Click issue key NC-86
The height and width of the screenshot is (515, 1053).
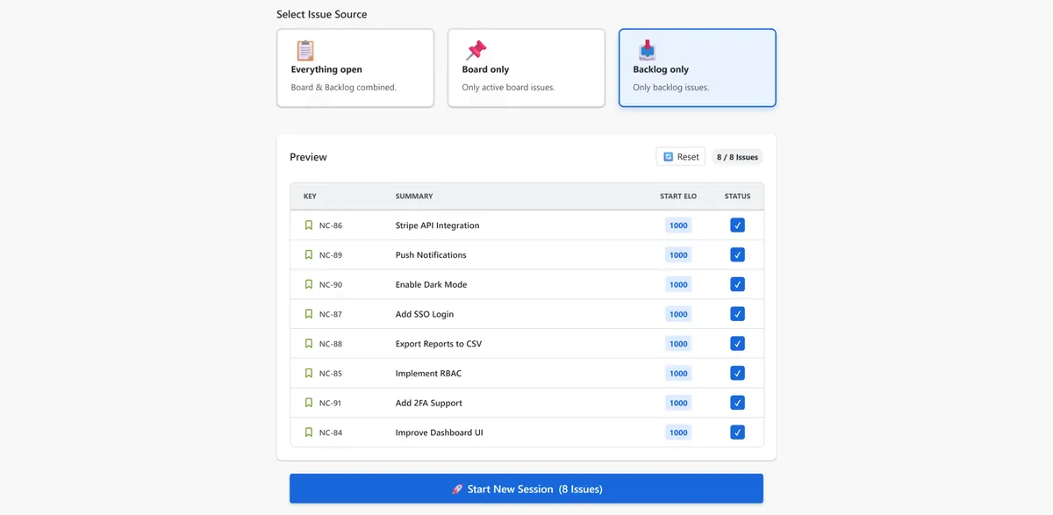coord(331,225)
